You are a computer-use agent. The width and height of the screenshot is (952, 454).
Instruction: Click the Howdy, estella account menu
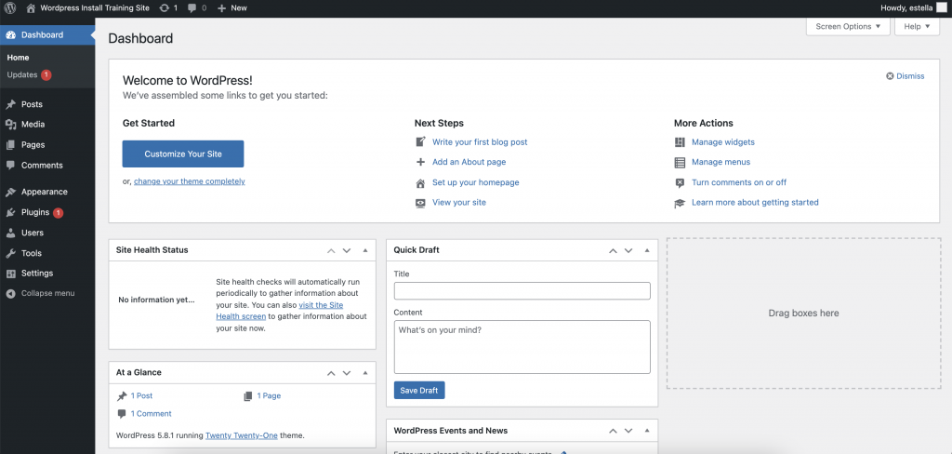(913, 7)
